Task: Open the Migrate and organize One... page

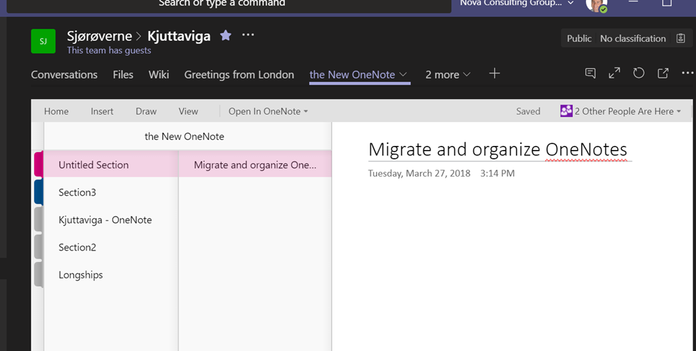Action: 256,165
